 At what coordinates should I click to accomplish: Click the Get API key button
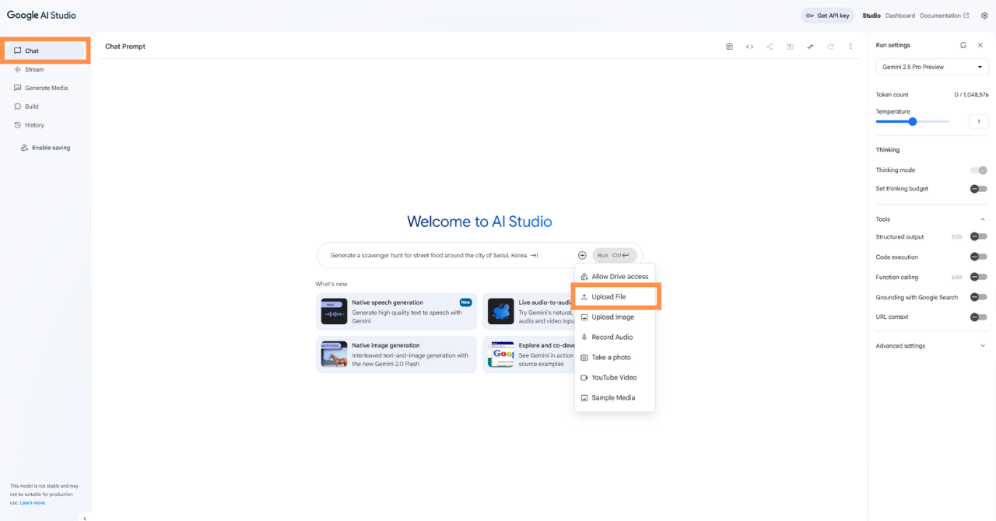(827, 16)
